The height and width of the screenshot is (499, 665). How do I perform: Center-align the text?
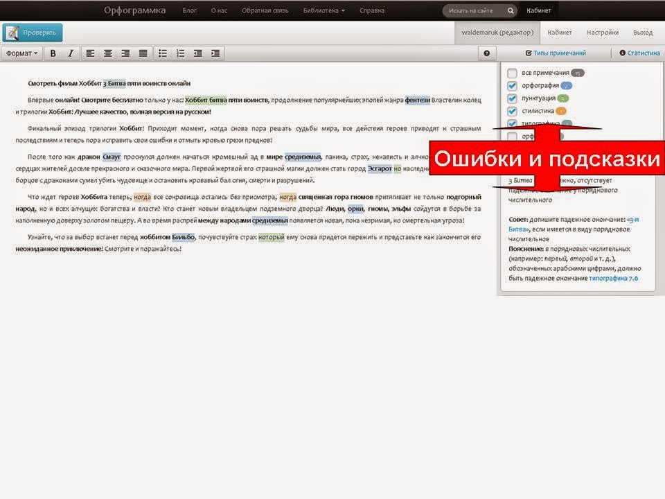click(108, 53)
